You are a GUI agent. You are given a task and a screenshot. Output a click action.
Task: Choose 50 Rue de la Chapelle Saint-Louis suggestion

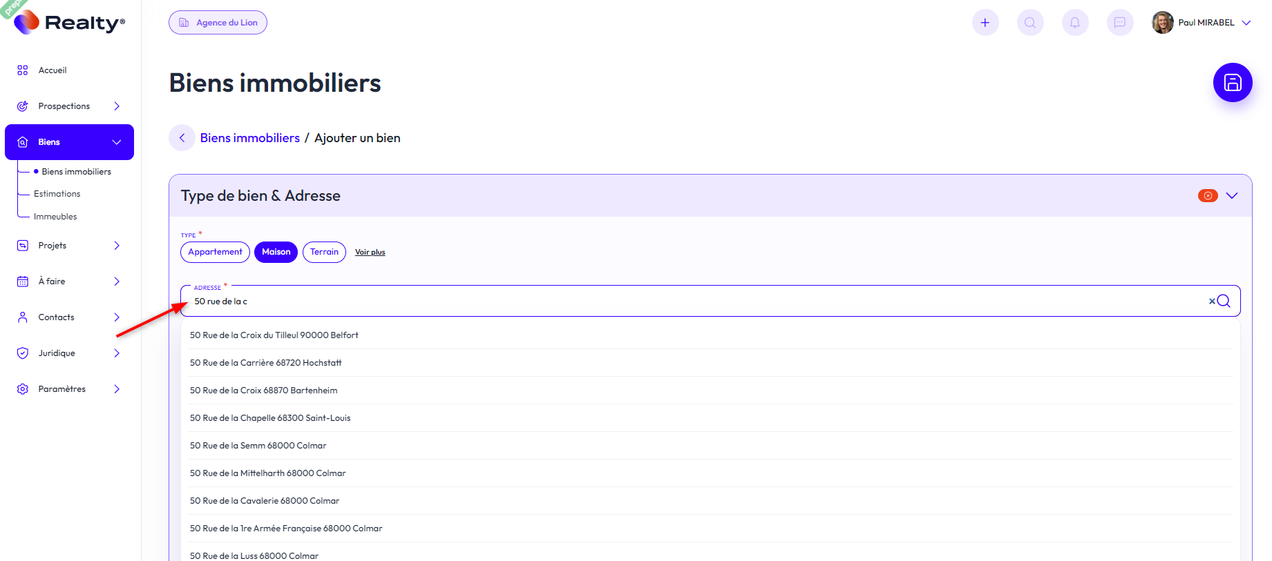click(270, 418)
